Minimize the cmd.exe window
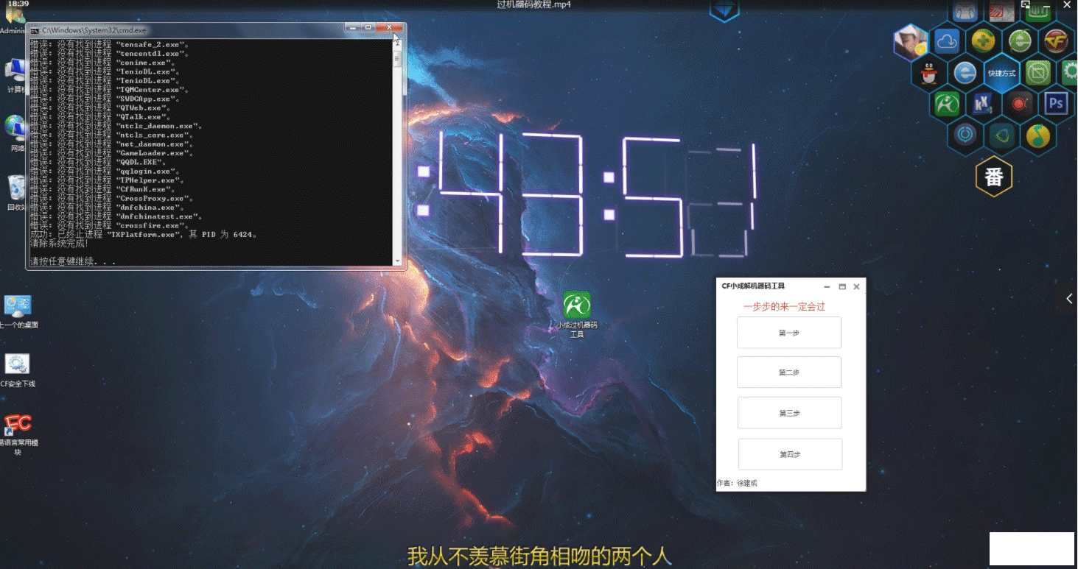The width and height of the screenshot is (1078, 569). pos(354,28)
